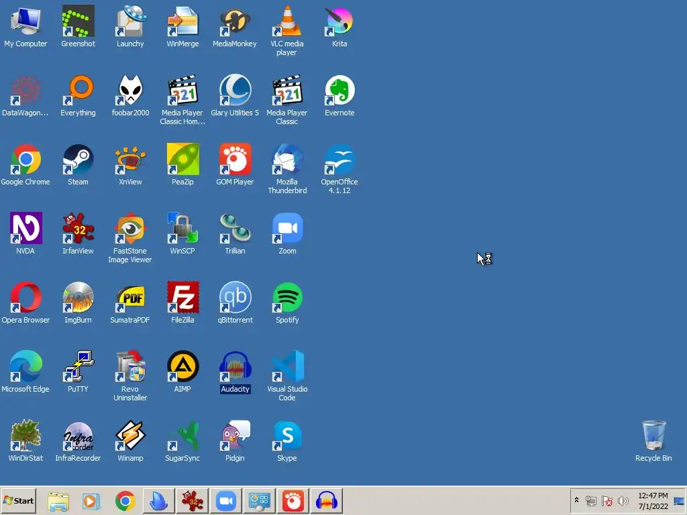The width and height of the screenshot is (687, 515).
Task: Select the NVDA desktop icon
Action: tap(25, 233)
